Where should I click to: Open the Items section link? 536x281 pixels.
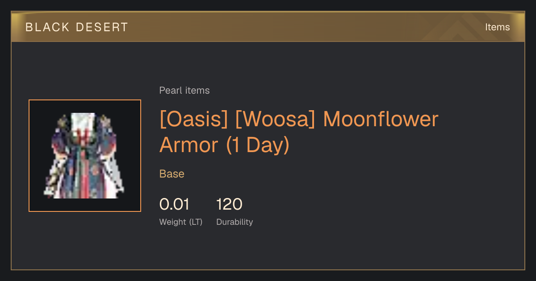[497, 27]
